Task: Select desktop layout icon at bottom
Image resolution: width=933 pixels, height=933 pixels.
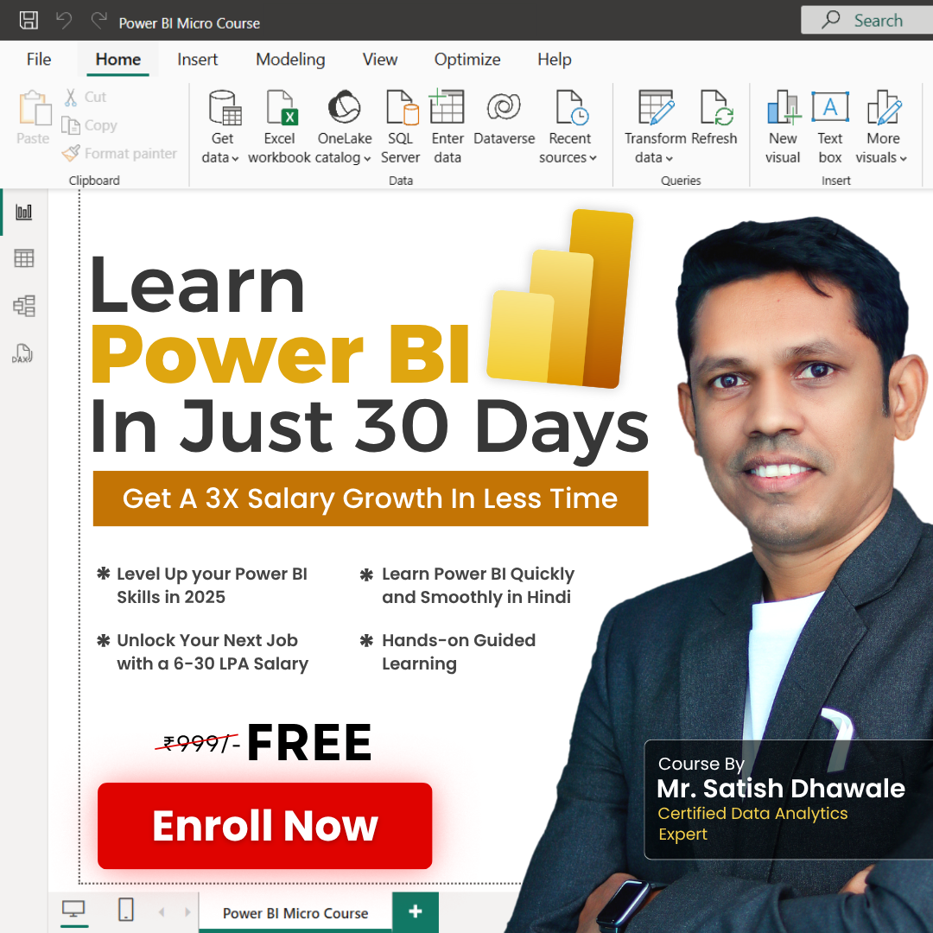Action: (73, 911)
